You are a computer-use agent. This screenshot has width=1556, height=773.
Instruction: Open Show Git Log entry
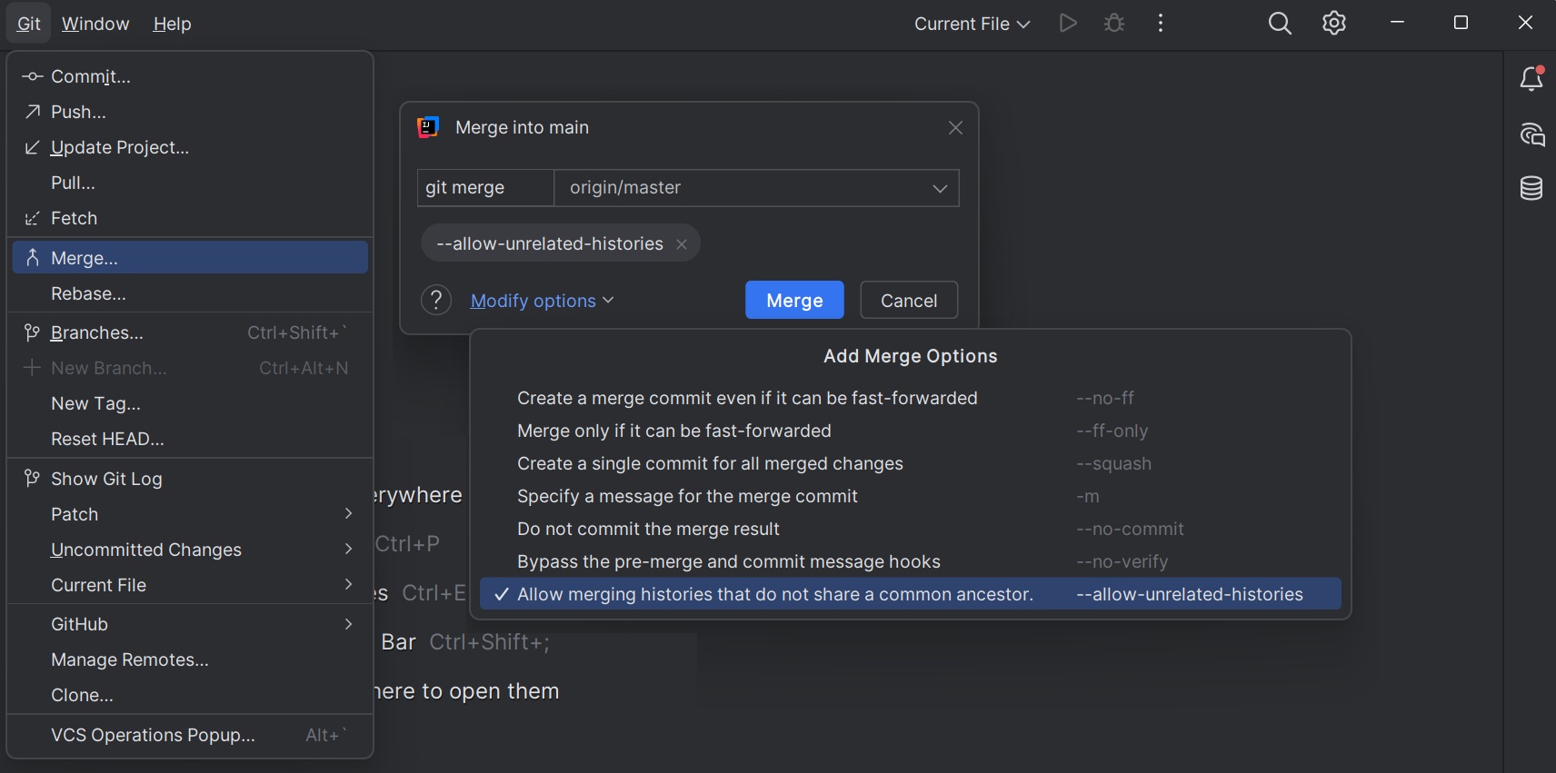pos(190,479)
